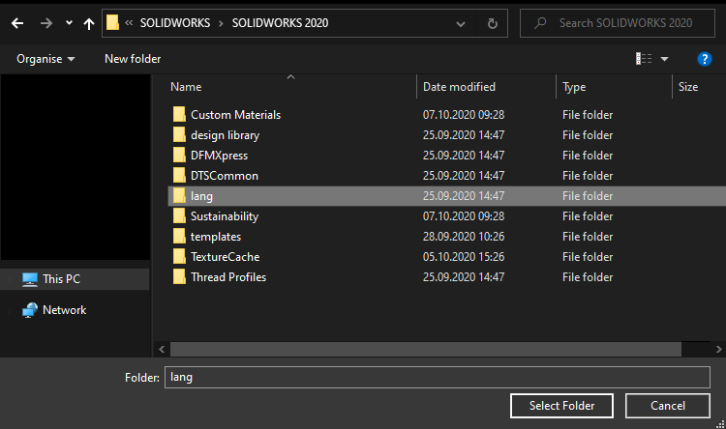
Task: Sort by the Date modified column
Action: click(x=459, y=87)
